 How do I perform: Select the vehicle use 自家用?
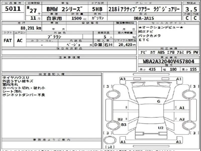(x=54, y=18)
